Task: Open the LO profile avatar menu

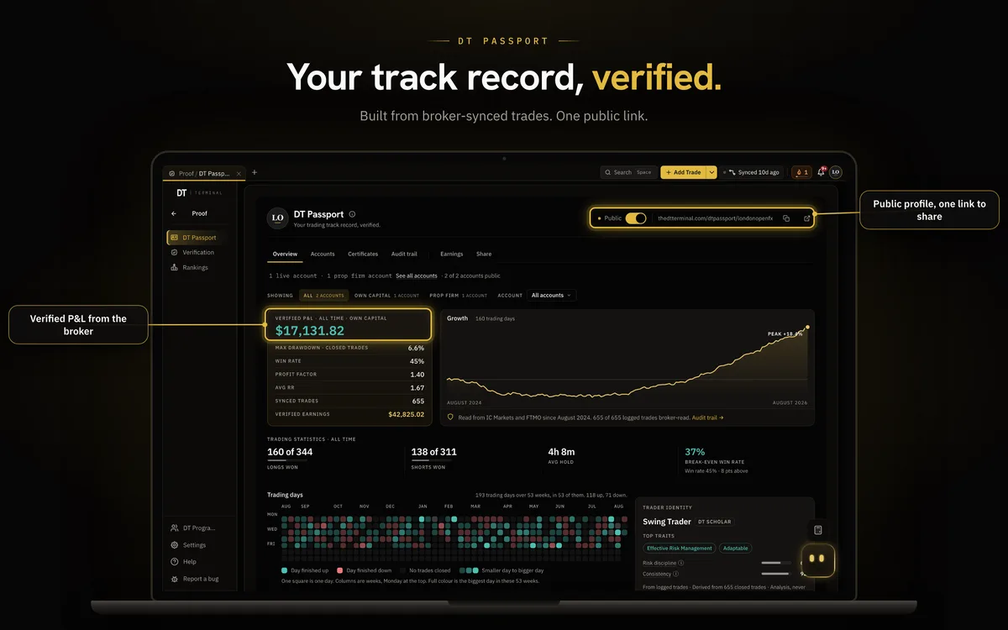Action: click(x=835, y=172)
